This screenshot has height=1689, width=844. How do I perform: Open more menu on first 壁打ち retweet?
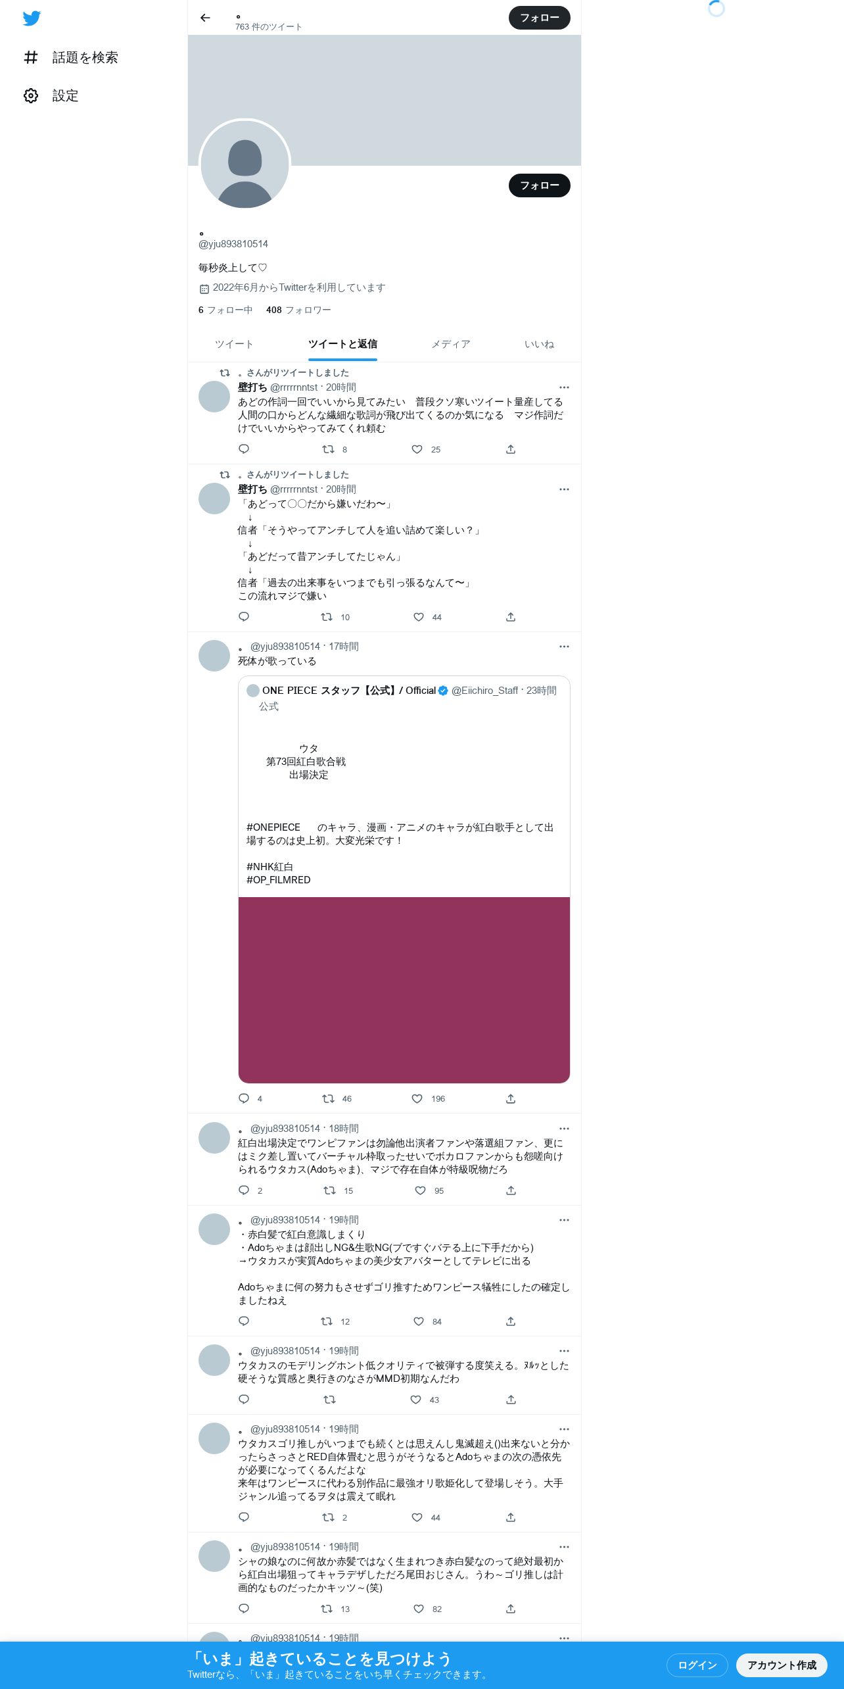564,387
